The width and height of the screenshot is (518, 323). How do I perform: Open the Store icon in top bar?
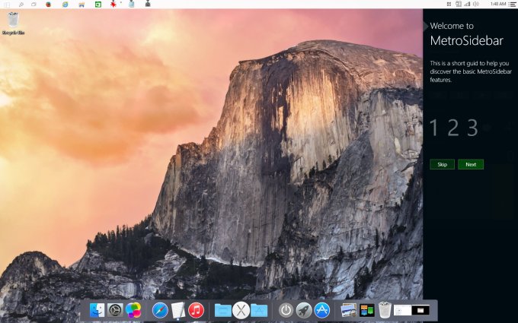tap(82, 5)
